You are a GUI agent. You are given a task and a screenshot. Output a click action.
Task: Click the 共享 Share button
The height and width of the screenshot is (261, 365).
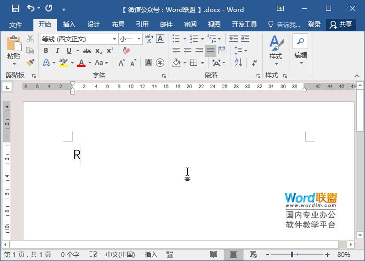(x=341, y=25)
